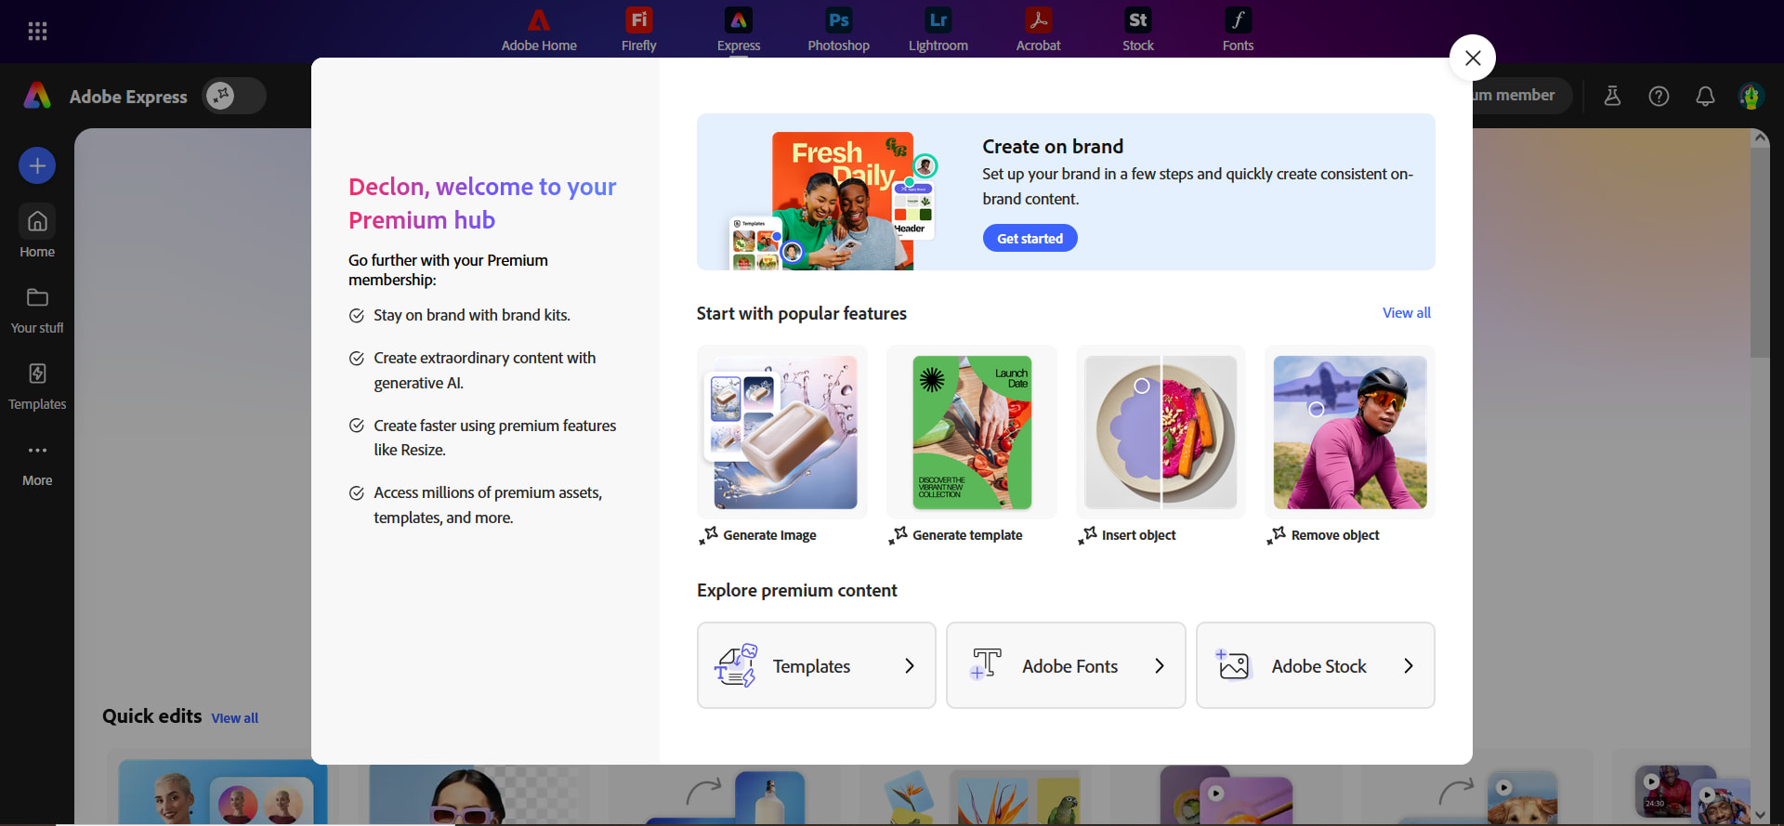Expand the Adobe Fonts card chevron
The image size is (1784, 826).
[1159, 665]
